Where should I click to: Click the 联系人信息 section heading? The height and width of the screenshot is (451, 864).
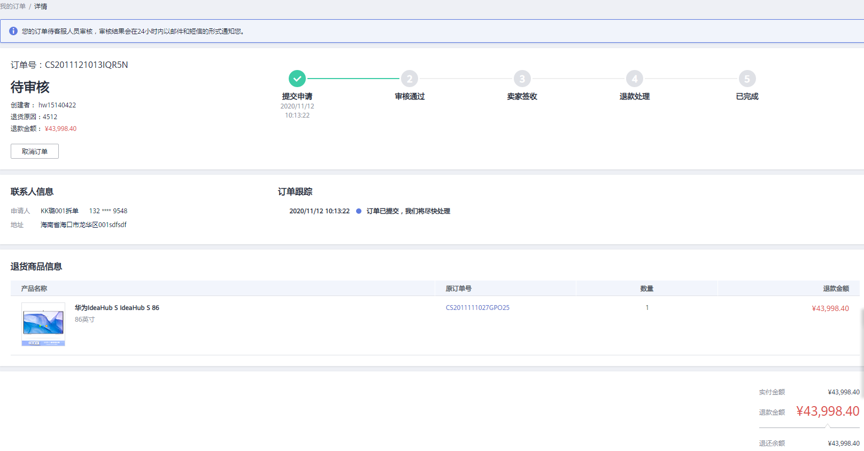[32, 191]
